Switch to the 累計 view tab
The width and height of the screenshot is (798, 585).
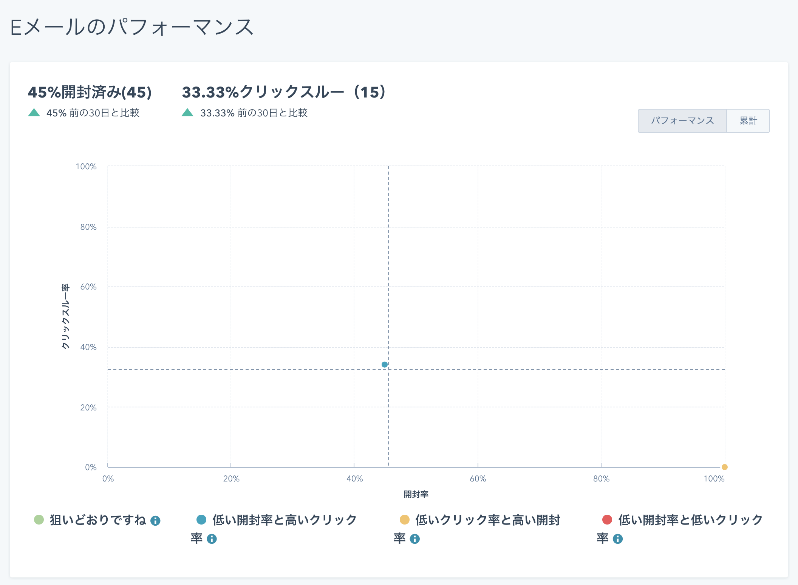tap(748, 121)
